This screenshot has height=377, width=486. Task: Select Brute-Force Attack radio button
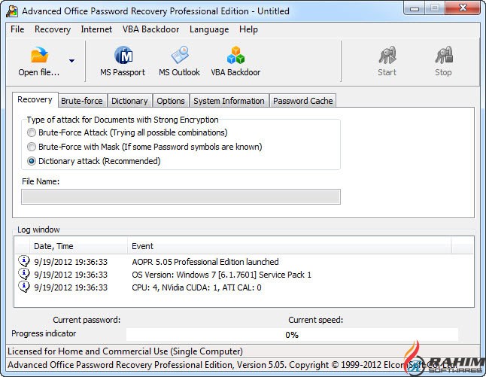point(32,132)
